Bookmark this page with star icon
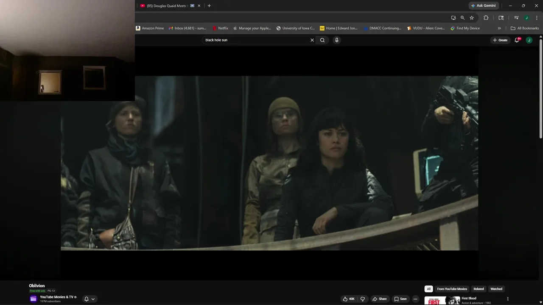This screenshot has height=305, width=543. tap(472, 18)
